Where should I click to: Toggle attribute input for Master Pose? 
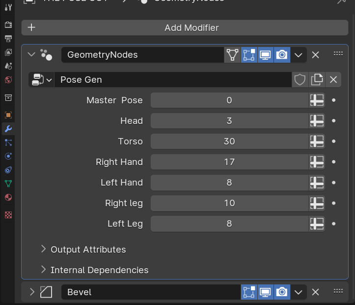pos(317,100)
